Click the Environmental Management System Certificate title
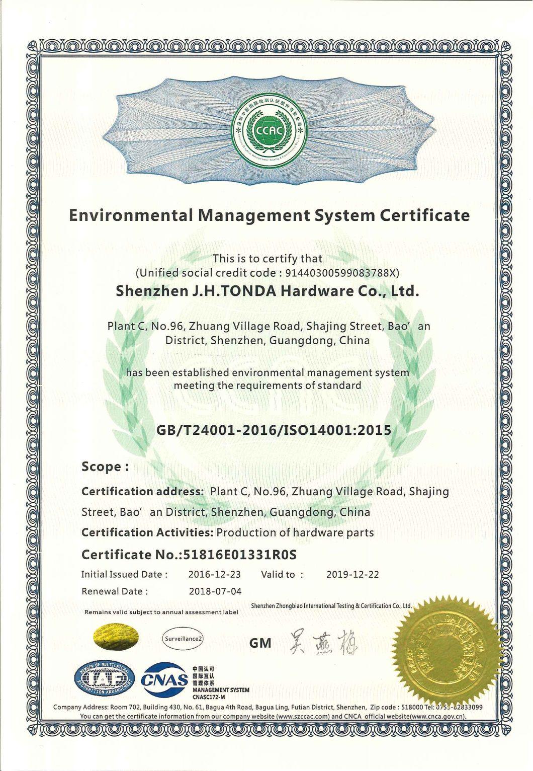The width and height of the screenshot is (533, 771). click(x=269, y=216)
